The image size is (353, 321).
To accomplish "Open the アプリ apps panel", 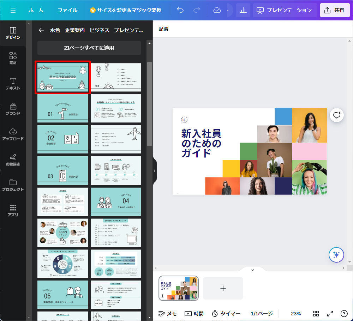I will coord(13,210).
